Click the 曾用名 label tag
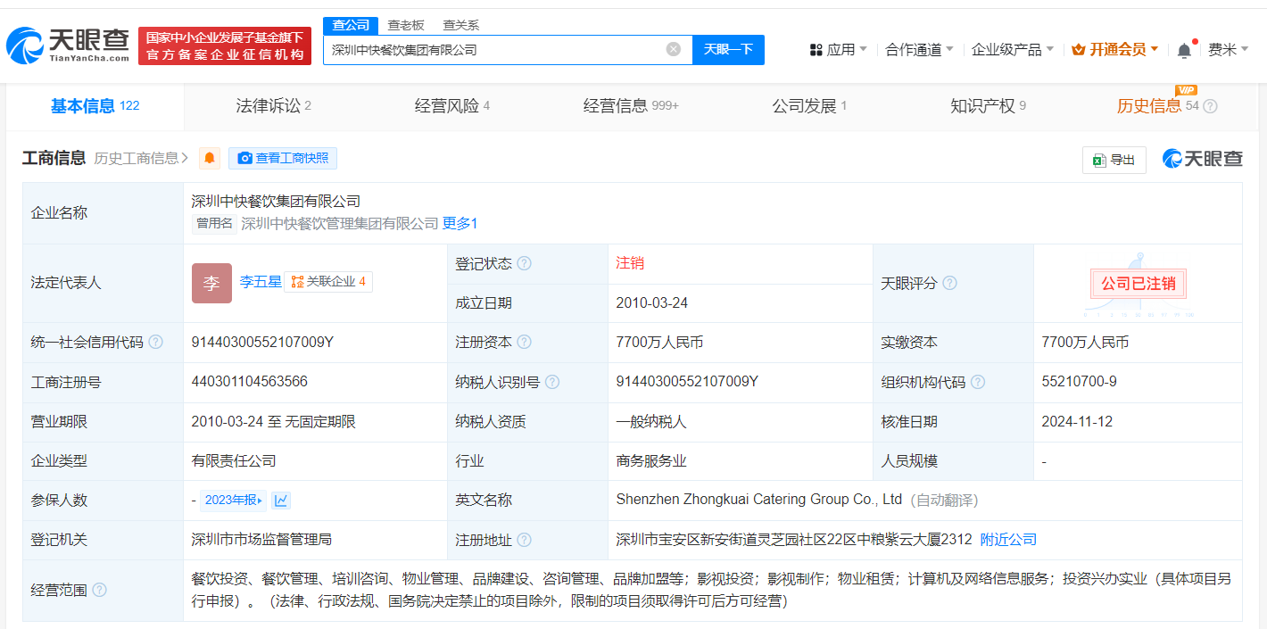The width and height of the screenshot is (1267, 629). point(214,224)
